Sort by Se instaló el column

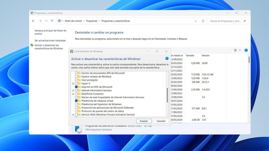(177, 56)
